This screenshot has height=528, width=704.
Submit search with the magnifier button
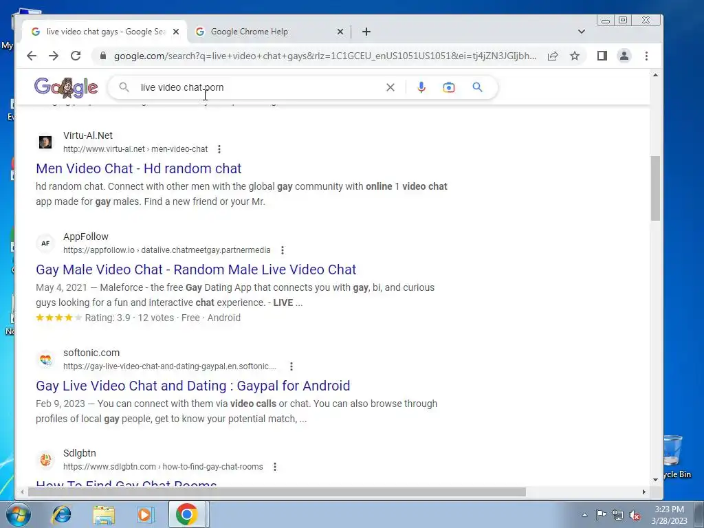coord(477,87)
